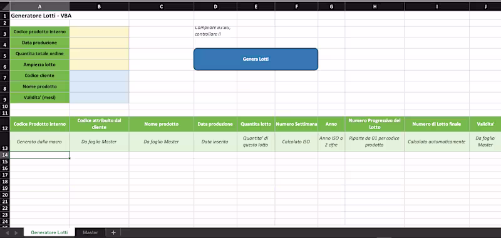Click table header 'Anno'
The width and height of the screenshot is (501, 238).
331,124
